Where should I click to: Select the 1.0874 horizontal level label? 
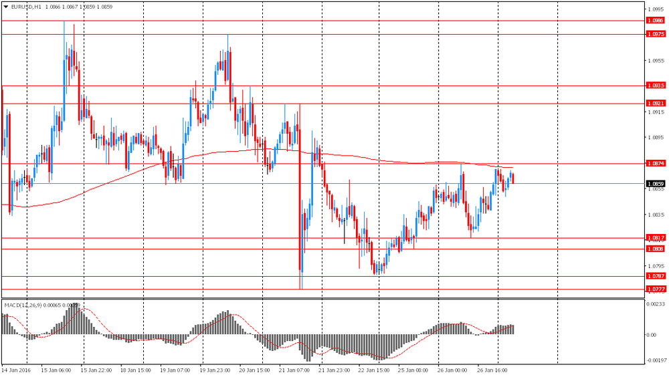pyautogui.click(x=656, y=163)
